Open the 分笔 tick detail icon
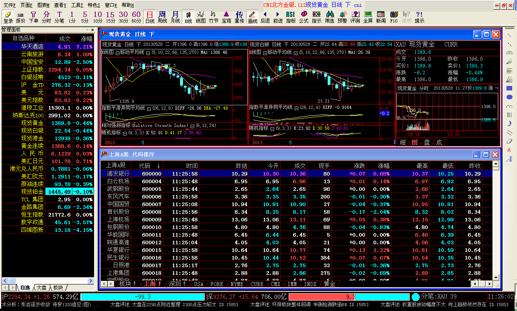Screen dimensions: 517x311 pyautogui.click(x=59, y=17)
